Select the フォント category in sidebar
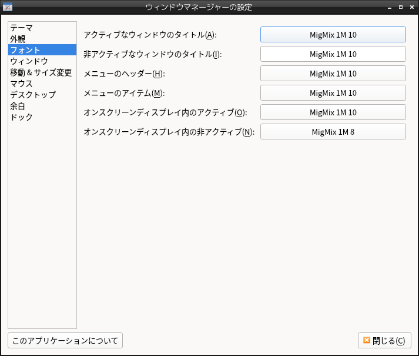 click(x=25, y=50)
